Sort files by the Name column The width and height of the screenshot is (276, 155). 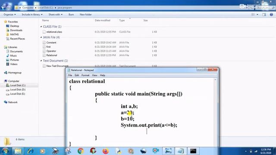tap(45, 20)
